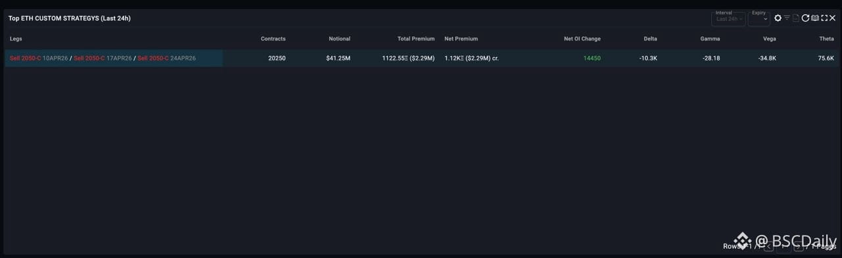Screen dimensions: 842x258
Task: Open the Expiry dropdown
Action: click(x=758, y=18)
